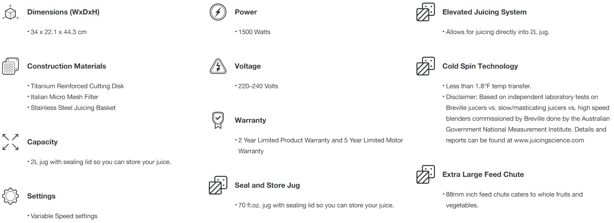Click the Extra Large Feed Chute heading
This screenshot has height=223, width=614.
click(x=483, y=174)
